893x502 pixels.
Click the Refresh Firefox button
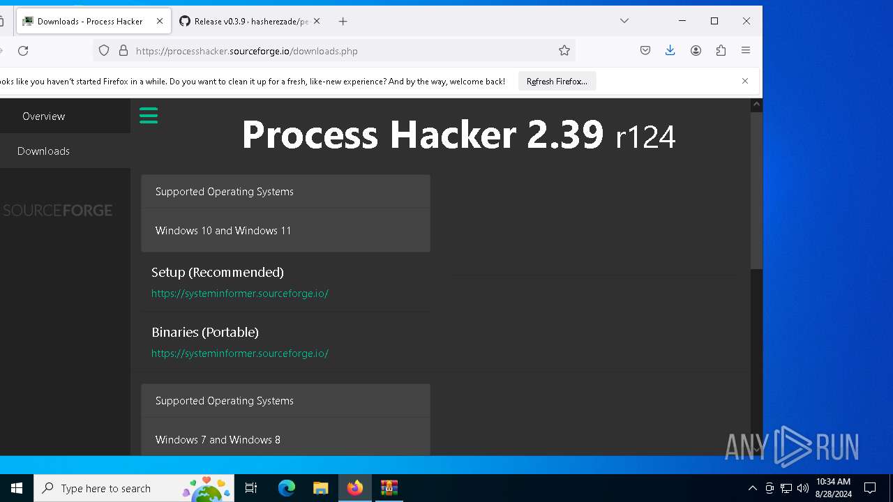(x=557, y=82)
